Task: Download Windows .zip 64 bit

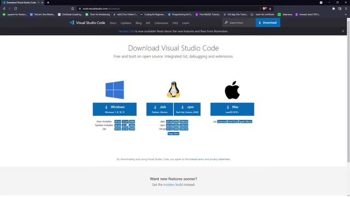Action: (x=118, y=129)
